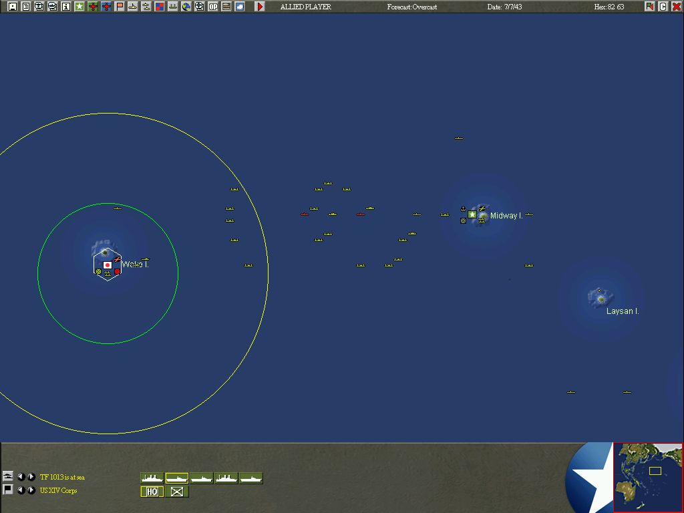Click the anchor port icon at Midway
The height and width of the screenshot is (513, 684).
464,209
